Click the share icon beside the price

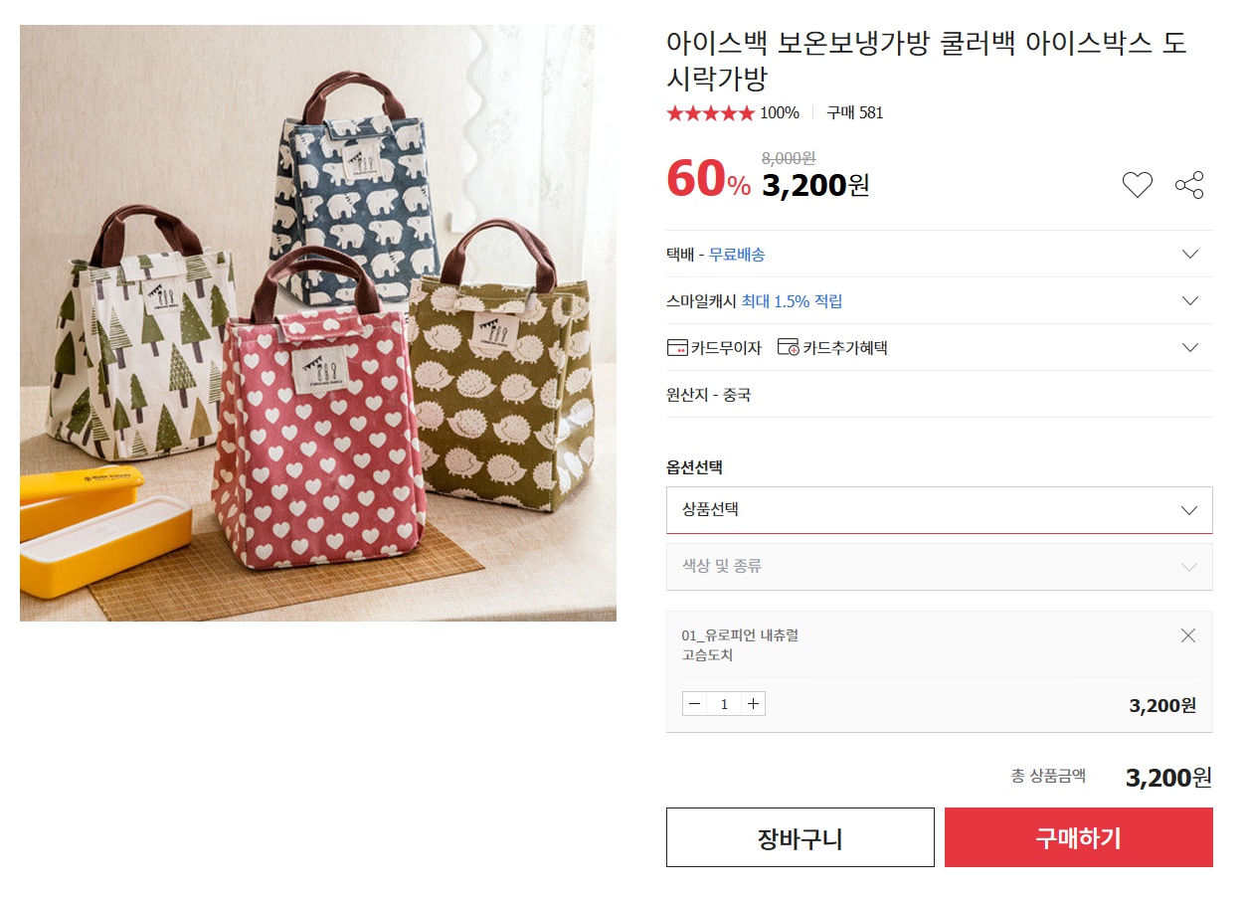tap(1189, 185)
